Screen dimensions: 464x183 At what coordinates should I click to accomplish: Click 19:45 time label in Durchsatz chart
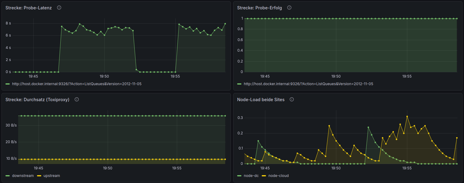pyautogui.click(x=39, y=168)
